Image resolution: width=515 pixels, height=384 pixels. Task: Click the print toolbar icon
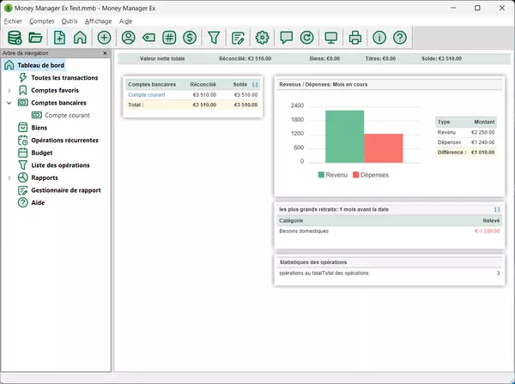tap(354, 37)
